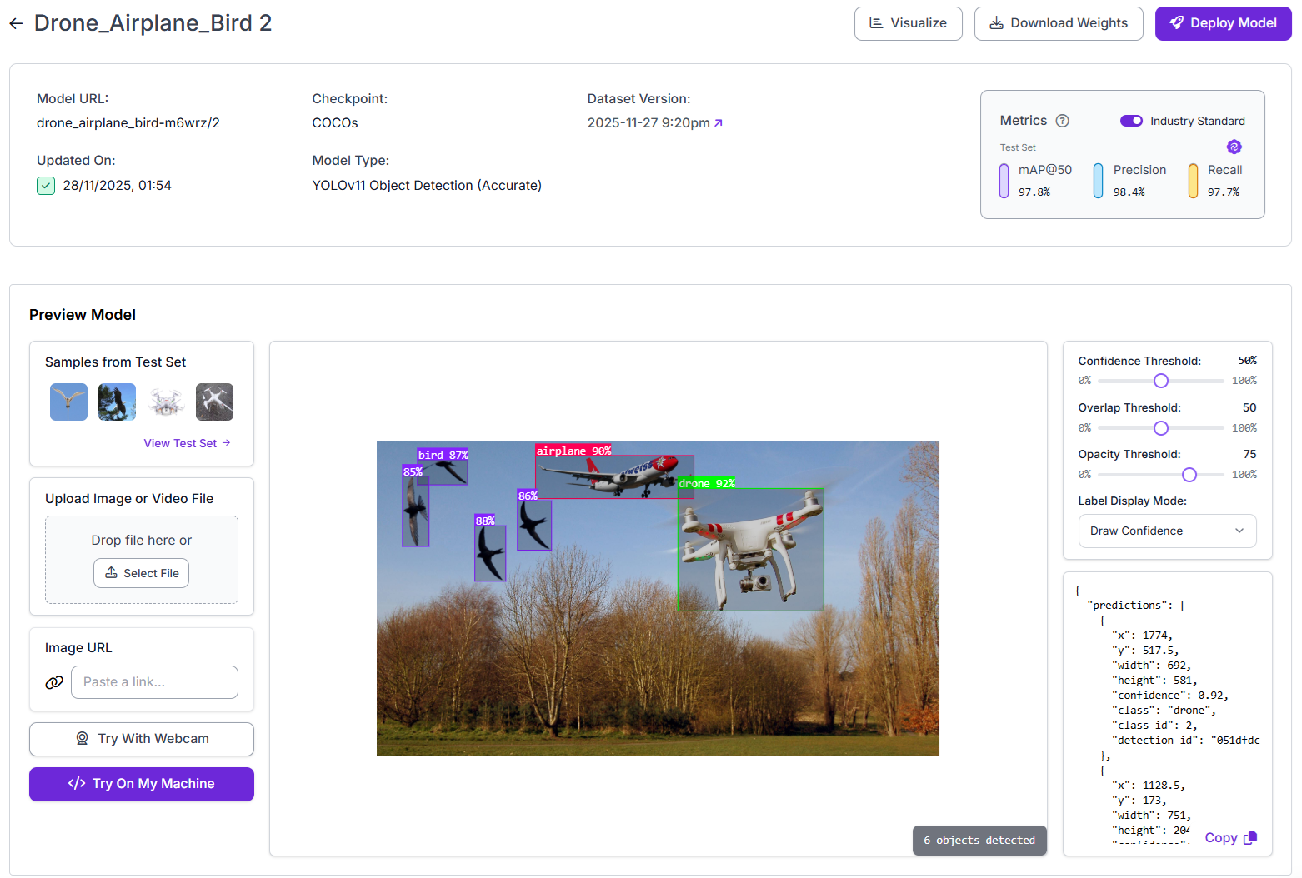The height and width of the screenshot is (878, 1302).
Task: Click Try On My Machine button
Action: tap(142, 784)
